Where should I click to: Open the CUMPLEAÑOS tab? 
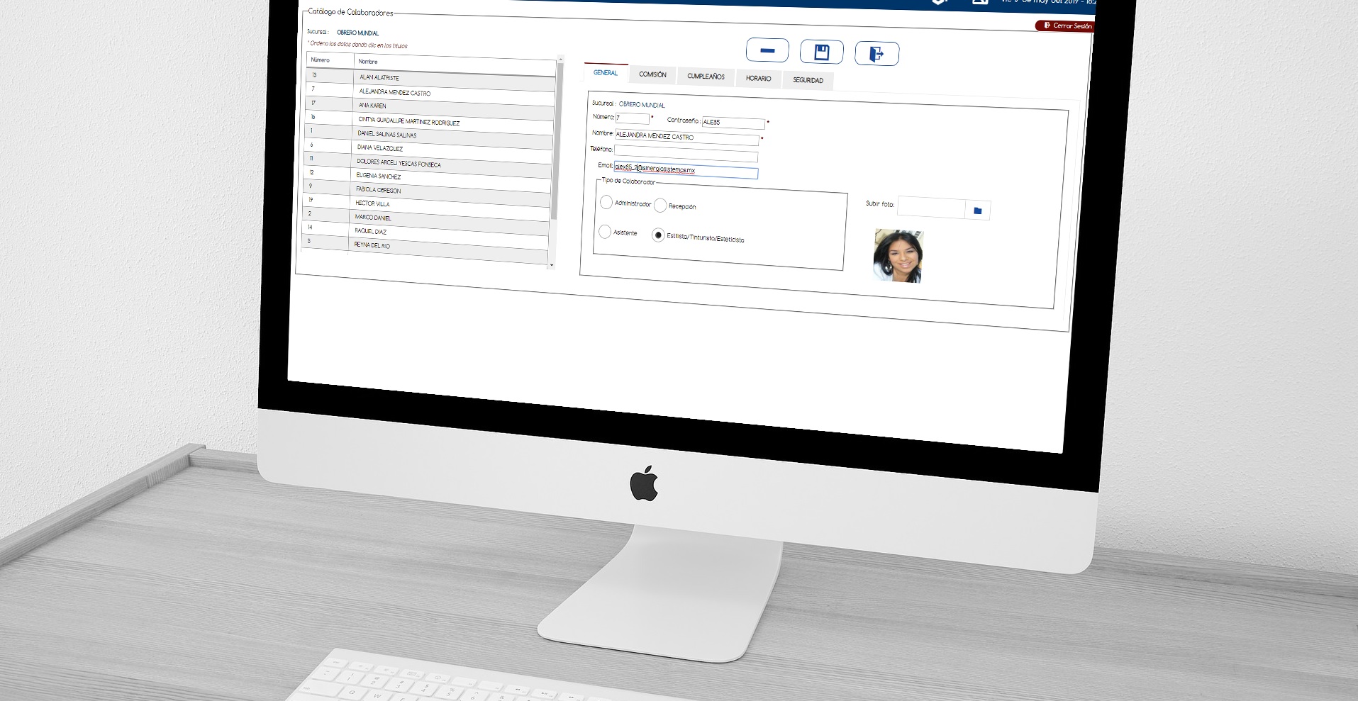[x=706, y=77]
